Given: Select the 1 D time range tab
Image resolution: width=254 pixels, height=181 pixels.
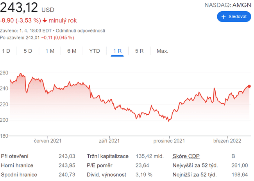Looking at the screenshot, I should click(x=6, y=51).
